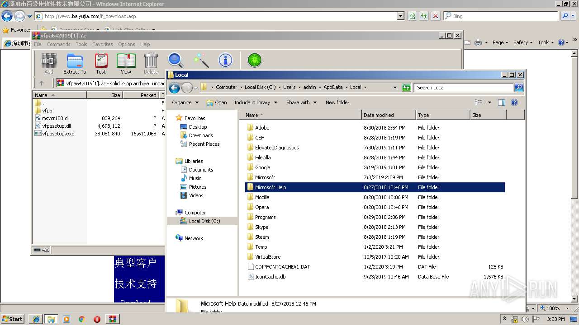
Task: Open the IE Safety menu dropdown
Action: (x=523, y=42)
